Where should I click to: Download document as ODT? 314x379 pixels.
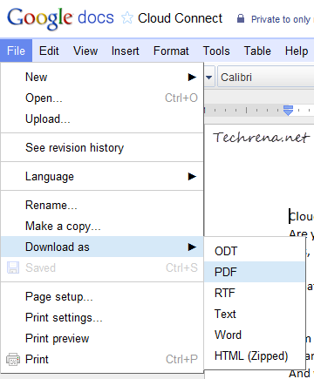click(x=255, y=251)
